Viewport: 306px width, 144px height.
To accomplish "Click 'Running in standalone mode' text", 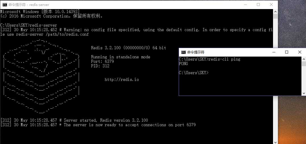I will coord(120,57).
